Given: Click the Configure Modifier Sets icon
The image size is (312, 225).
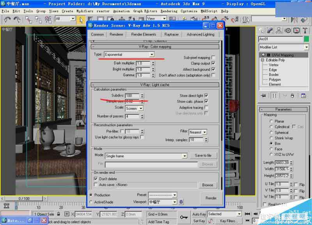Looking at the screenshot, I should pos(303,96).
